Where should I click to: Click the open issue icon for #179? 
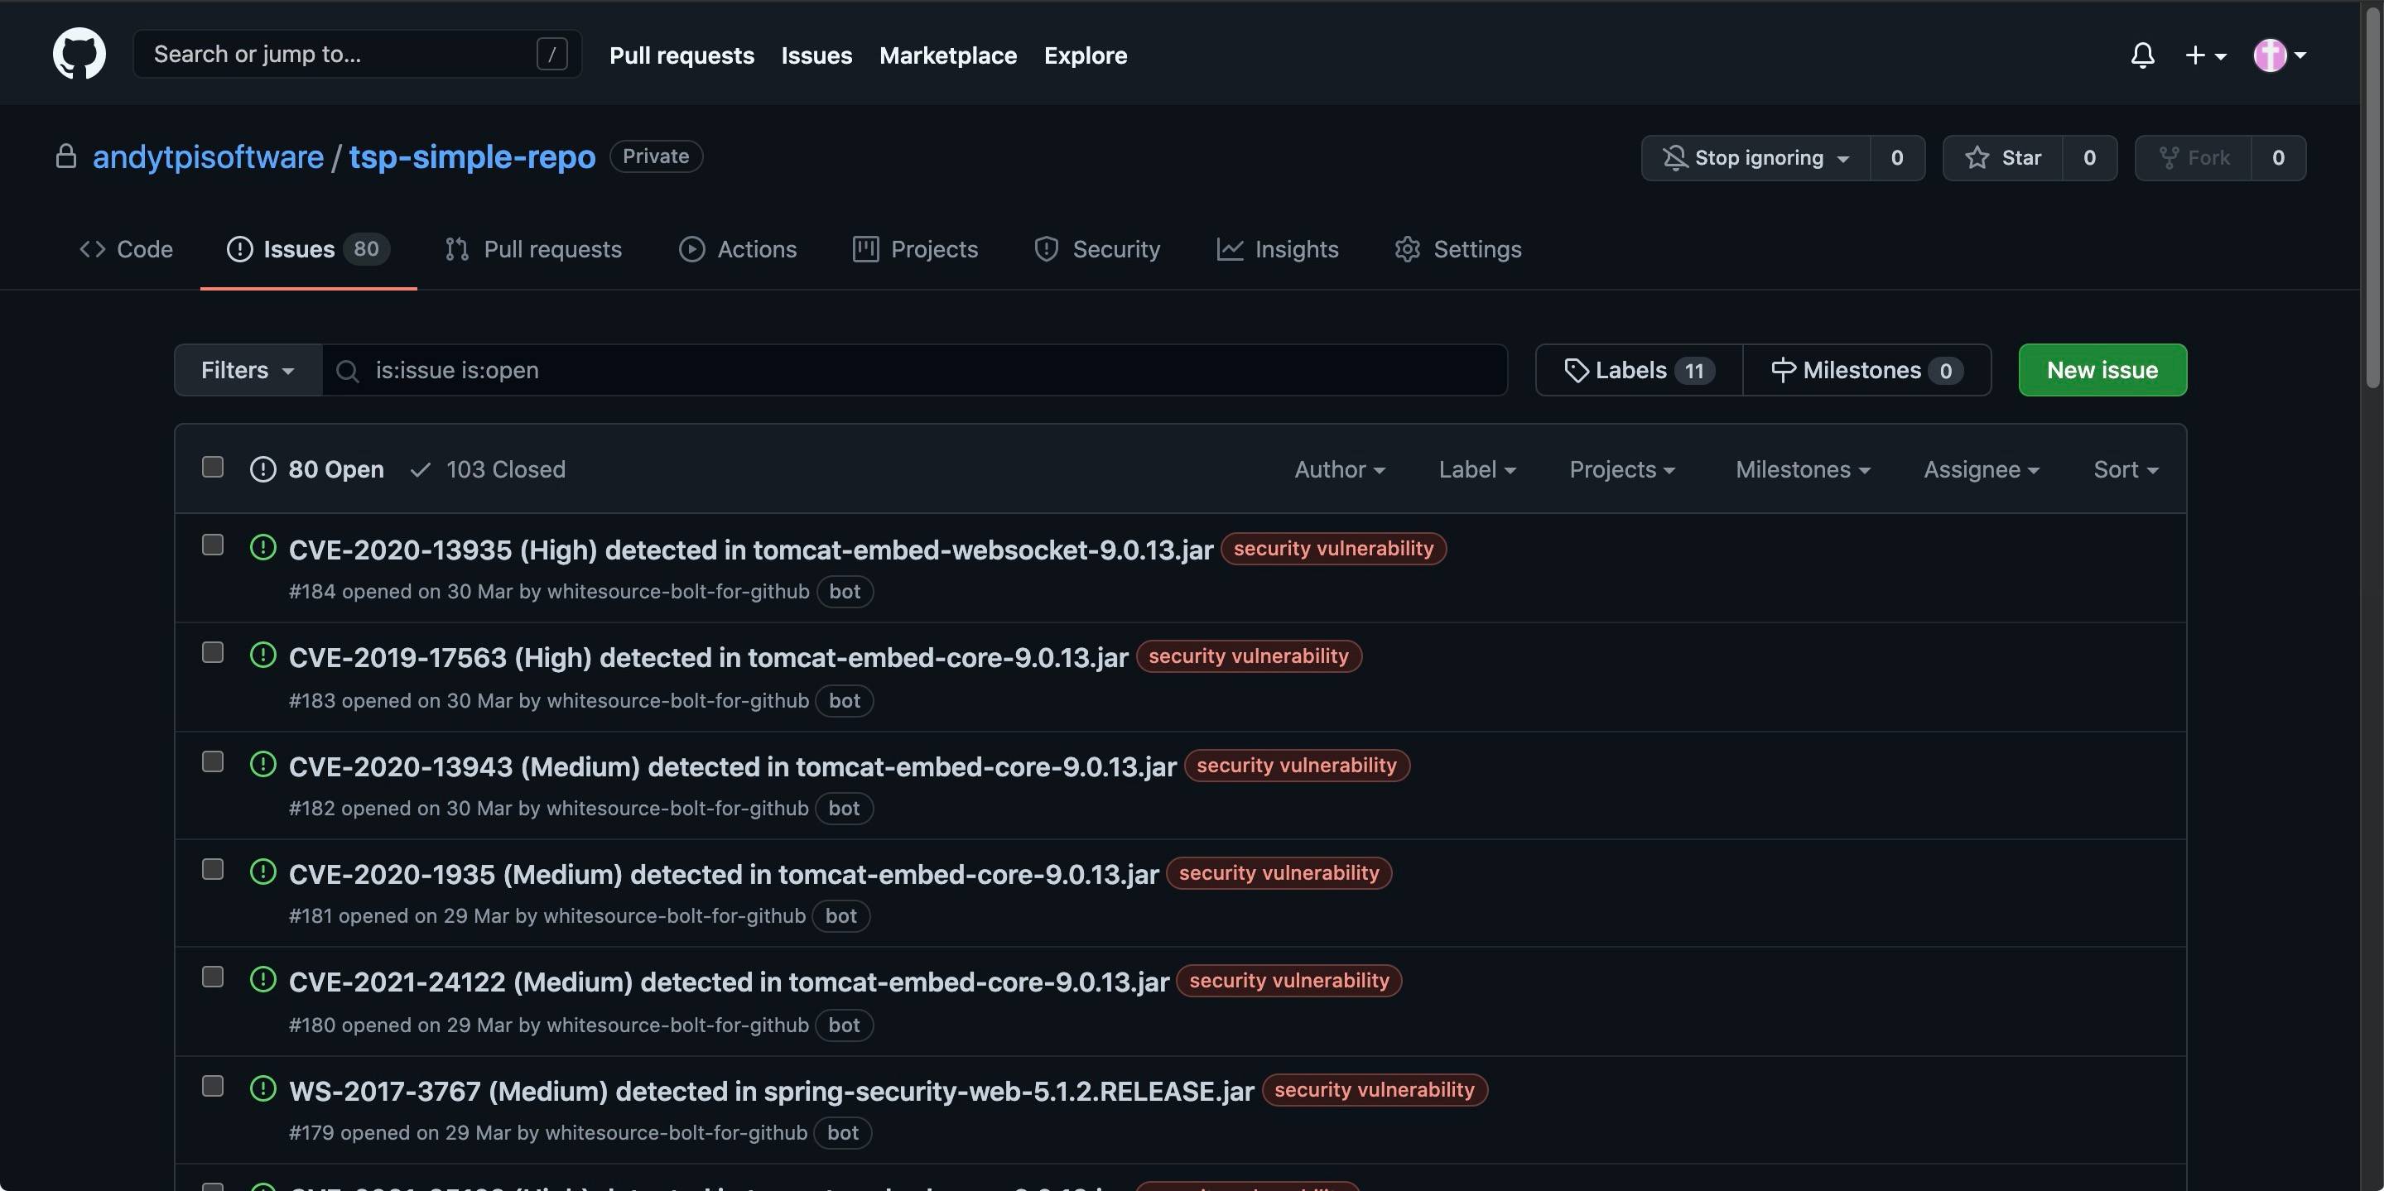pyautogui.click(x=262, y=1088)
